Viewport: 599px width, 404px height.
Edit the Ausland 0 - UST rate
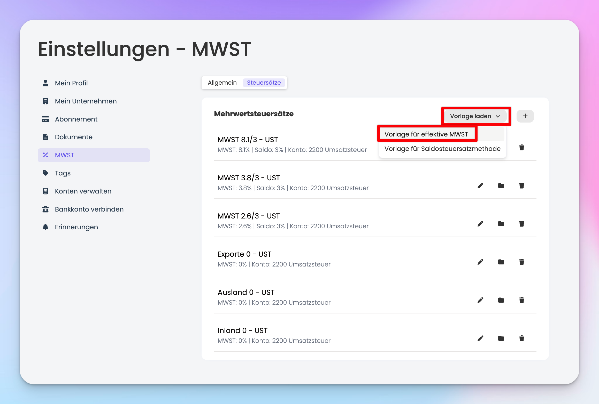click(480, 300)
